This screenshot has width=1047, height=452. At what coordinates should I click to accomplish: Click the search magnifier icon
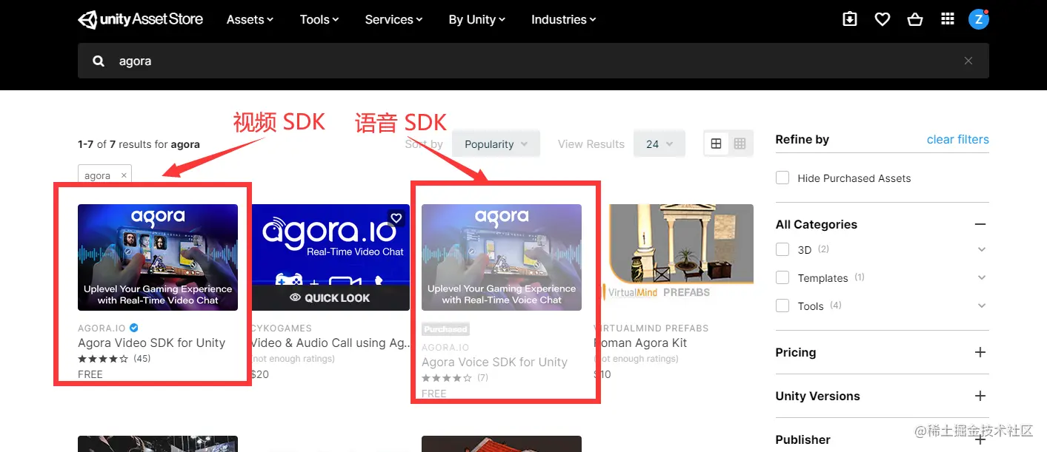point(99,61)
